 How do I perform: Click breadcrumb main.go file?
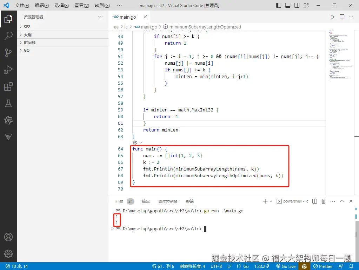tap(146, 27)
